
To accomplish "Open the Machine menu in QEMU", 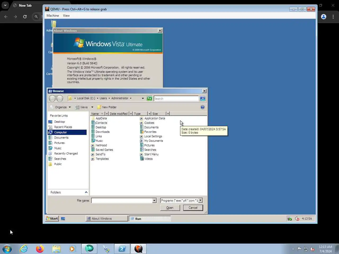I will 53,16.
